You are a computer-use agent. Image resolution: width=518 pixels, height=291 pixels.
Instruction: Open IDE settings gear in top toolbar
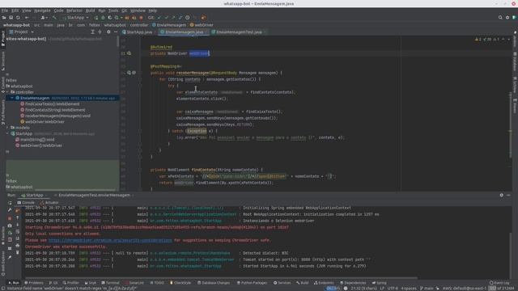[507, 18]
